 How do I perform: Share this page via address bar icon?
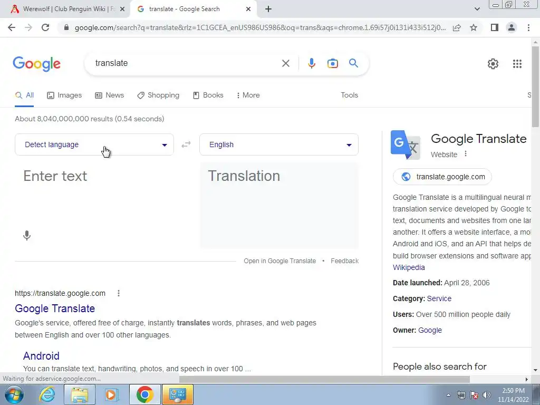point(457,27)
